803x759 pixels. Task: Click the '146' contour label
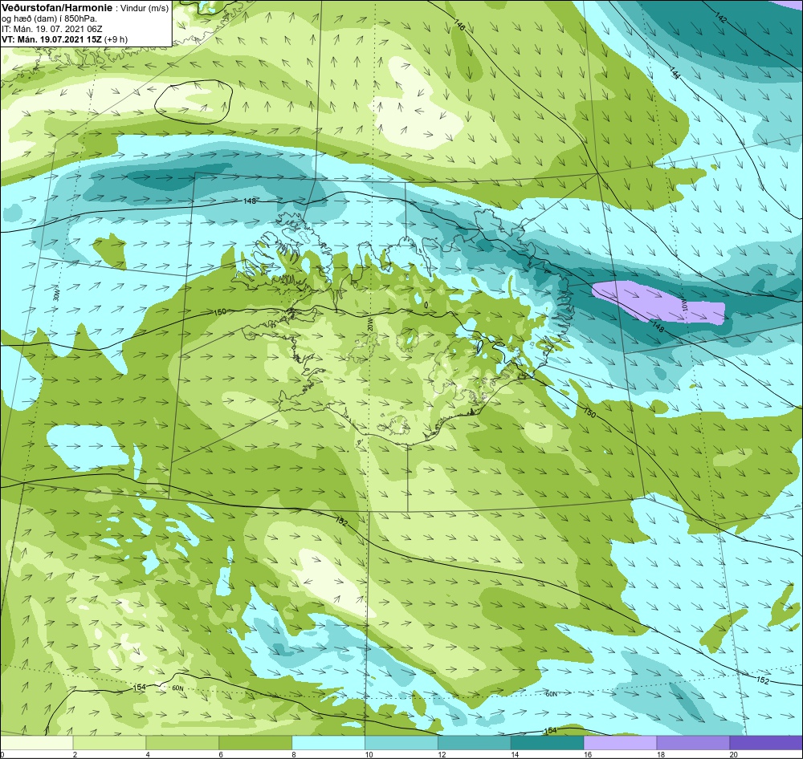click(459, 25)
